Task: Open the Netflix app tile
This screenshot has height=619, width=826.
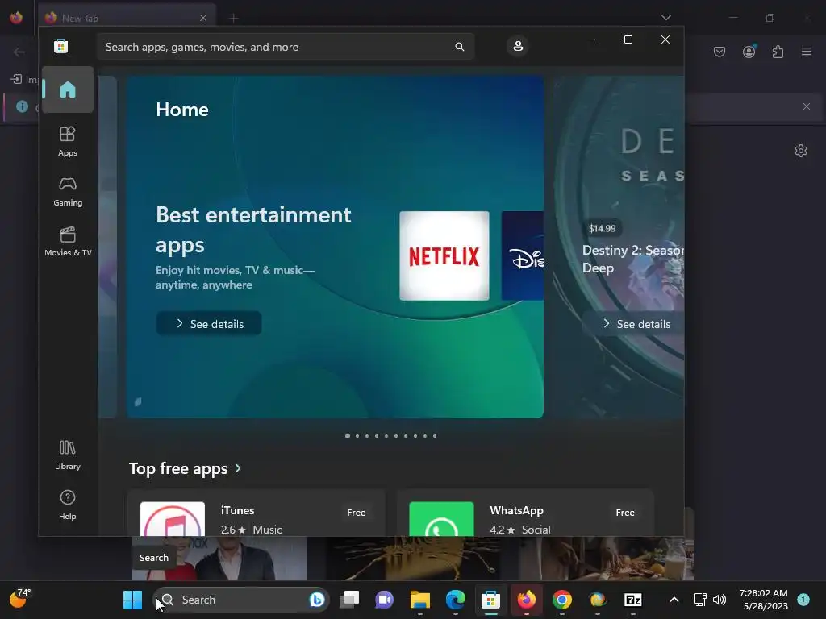Action: click(x=444, y=255)
